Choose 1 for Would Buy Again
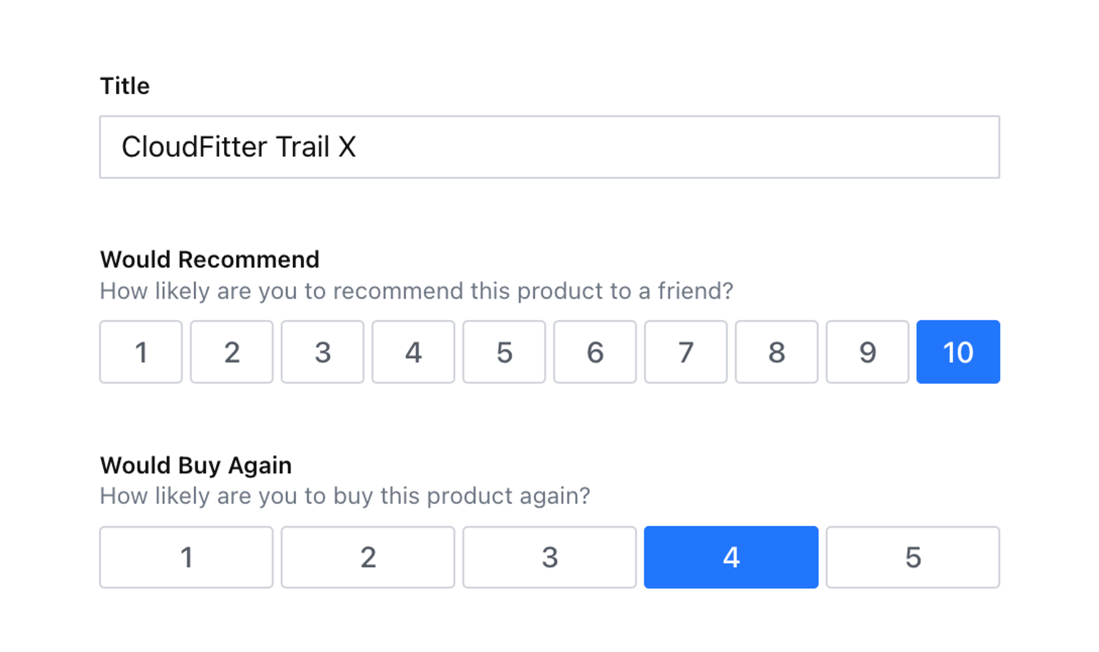The width and height of the screenshot is (1099, 652). point(186,557)
